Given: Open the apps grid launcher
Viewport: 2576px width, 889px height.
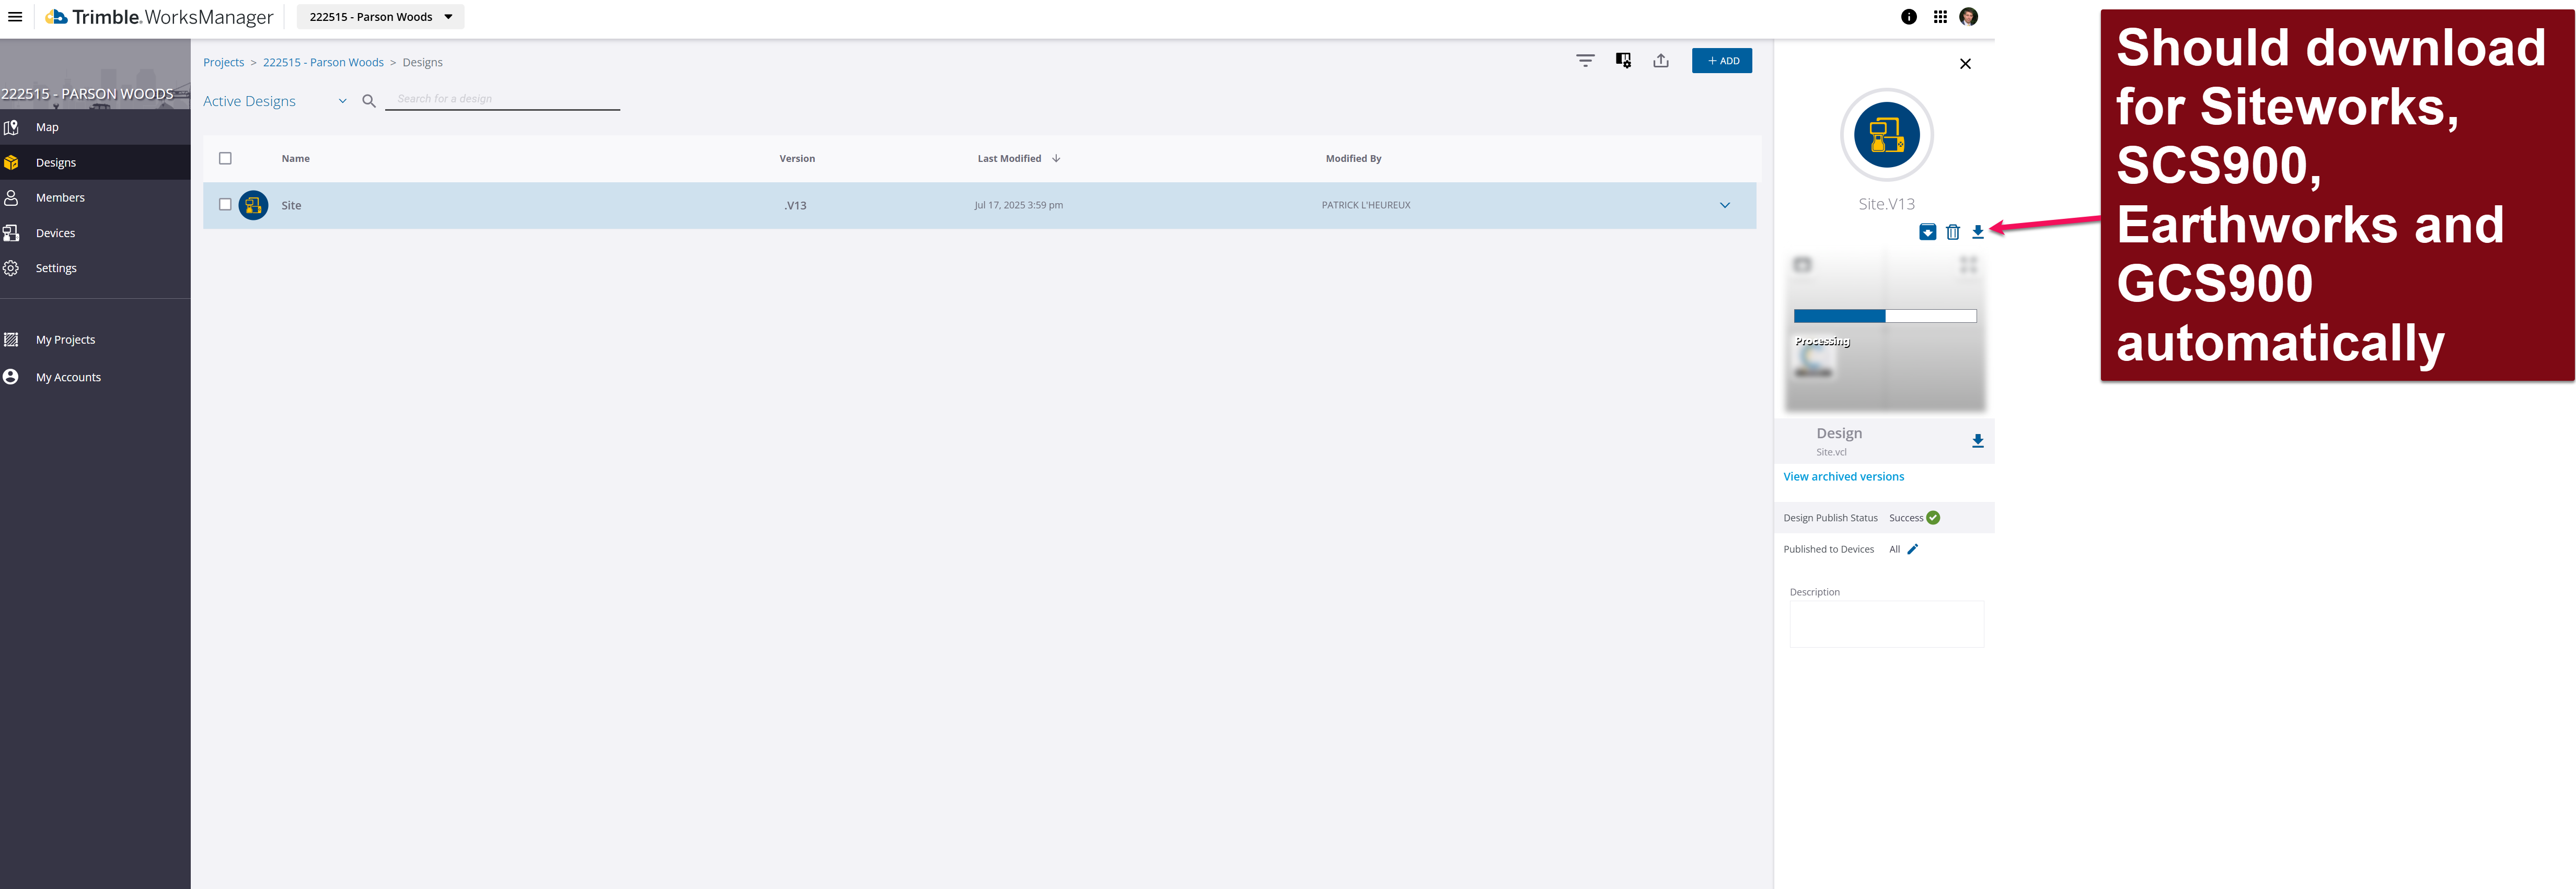Looking at the screenshot, I should tap(1940, 17).
